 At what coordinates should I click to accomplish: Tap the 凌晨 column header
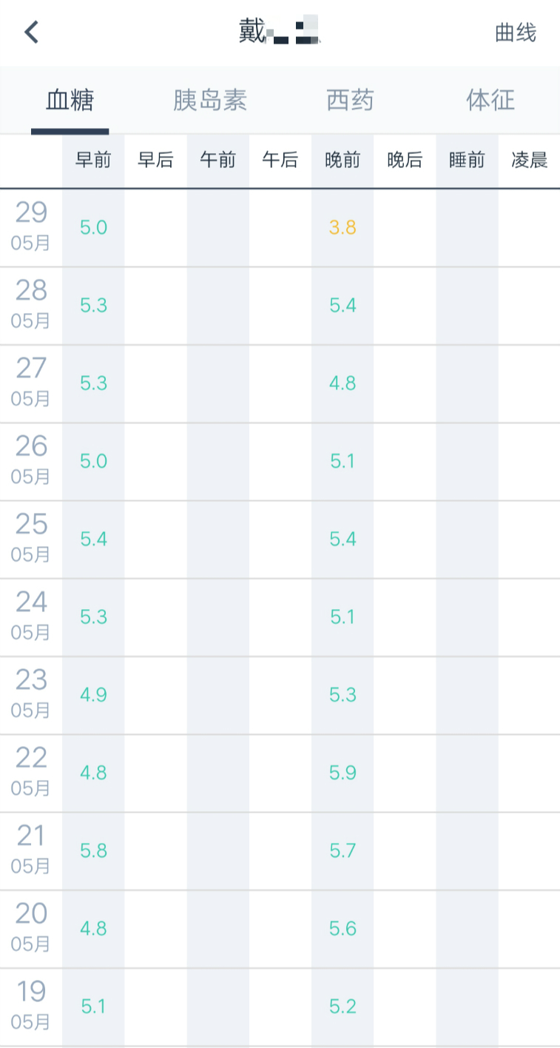click(529, 161)
